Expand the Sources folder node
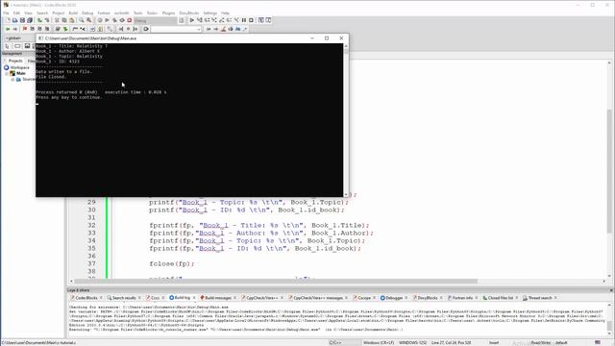615x346 pixels. pos(12,79)
